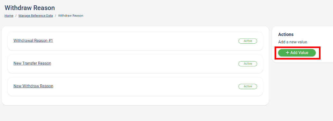The image size is (333, 121).
Task: Click the plus icon on Add Value
Action: (x=288, y=53)
